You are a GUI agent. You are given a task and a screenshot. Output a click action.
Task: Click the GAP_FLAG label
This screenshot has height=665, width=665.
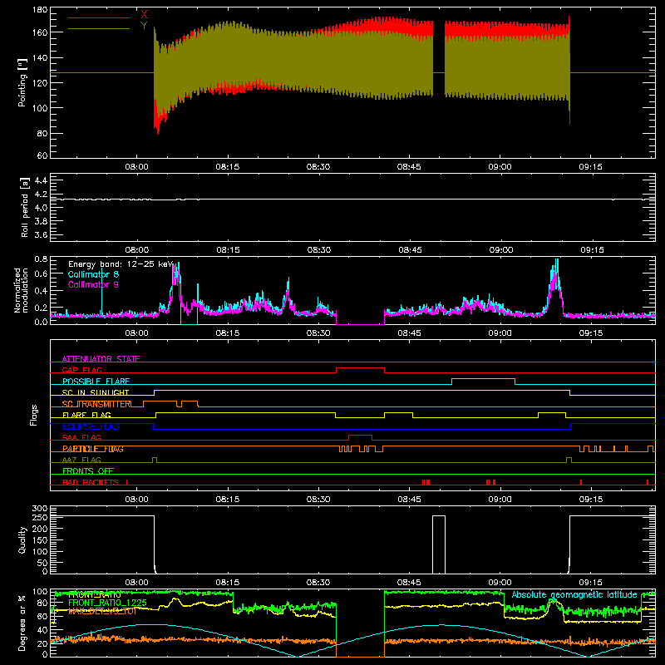[81, 370]
